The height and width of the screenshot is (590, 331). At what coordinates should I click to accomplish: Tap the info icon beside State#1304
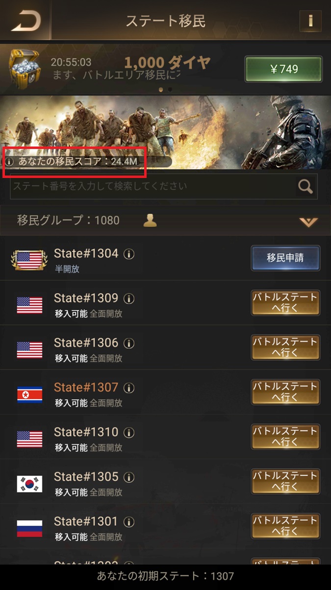129,254
